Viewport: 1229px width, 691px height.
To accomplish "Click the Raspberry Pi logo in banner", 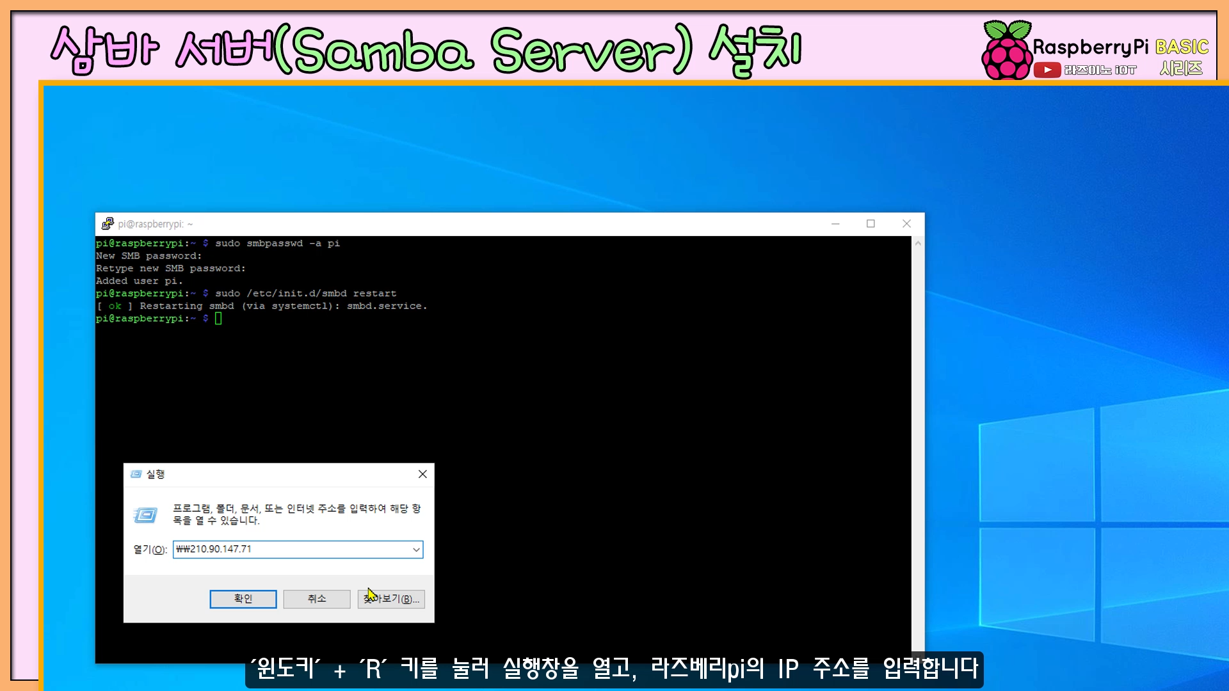I will 1006,51.
